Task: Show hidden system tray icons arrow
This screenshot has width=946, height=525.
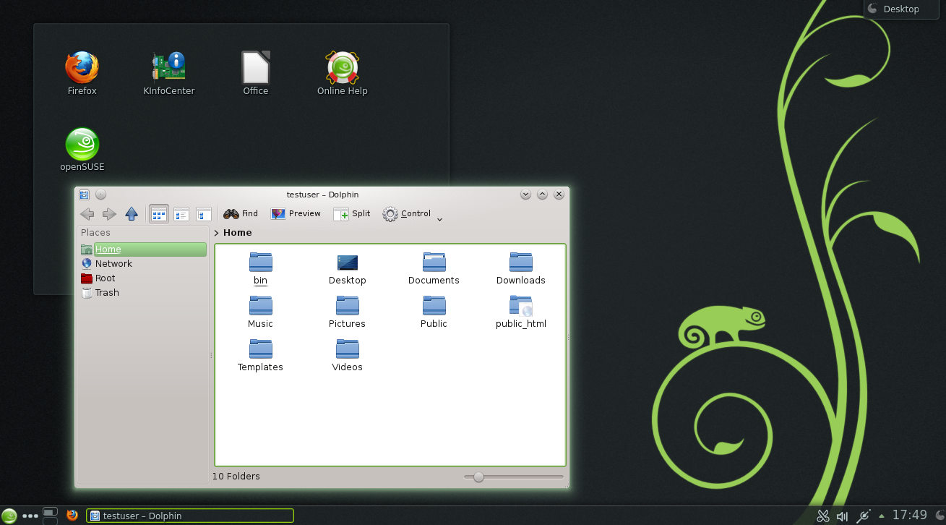Action: pos(881,516)
